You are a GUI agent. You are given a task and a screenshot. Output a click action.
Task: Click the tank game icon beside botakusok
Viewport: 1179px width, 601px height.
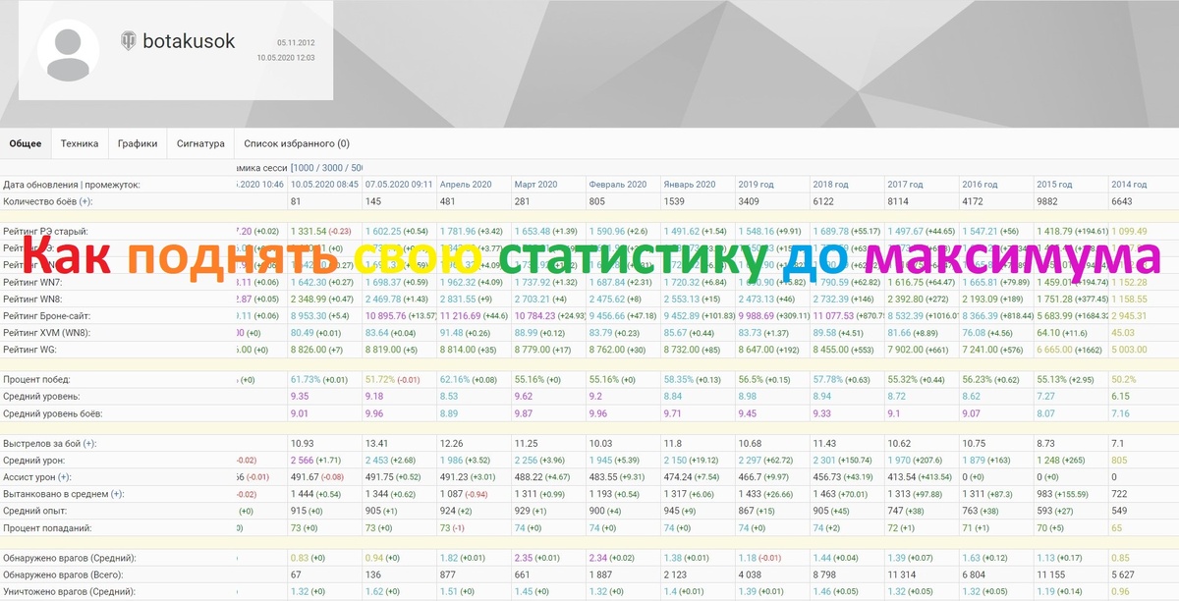[129, 41]
